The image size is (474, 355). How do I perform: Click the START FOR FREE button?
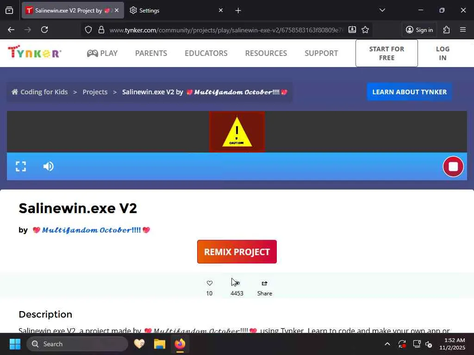pyautogui.click(x=387, y=53)
